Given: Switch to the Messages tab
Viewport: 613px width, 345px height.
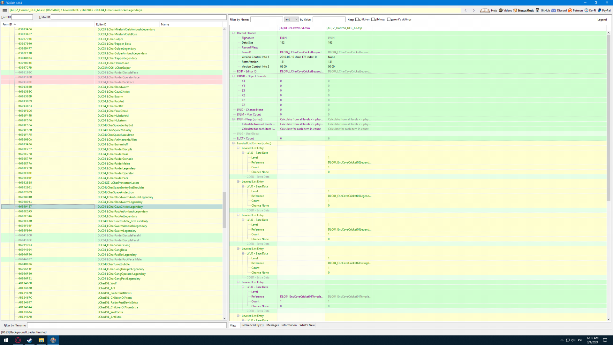Looking at the screenshot, I should [272, 325].
